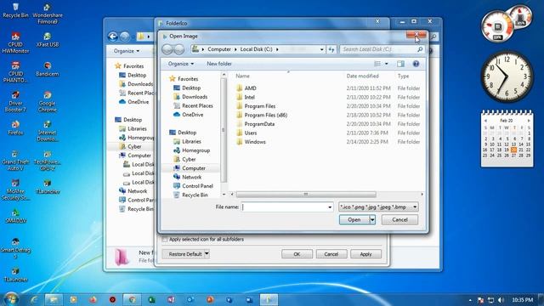The width and height of the screenshot is (544, 306).
Task: Click the horizontal scrollbar in file list
Action: [x=306, y=195]
